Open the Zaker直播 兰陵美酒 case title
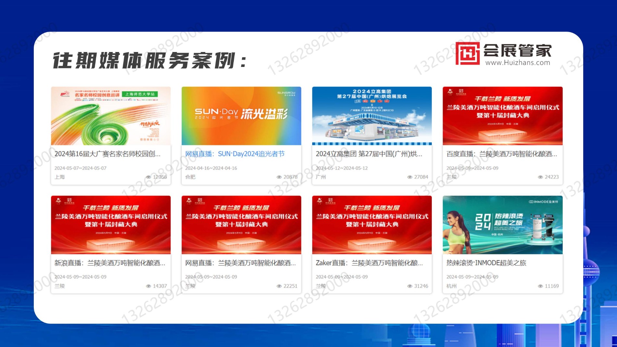The image size is (617, 347). pyautogui.click(x=369, y=263)
